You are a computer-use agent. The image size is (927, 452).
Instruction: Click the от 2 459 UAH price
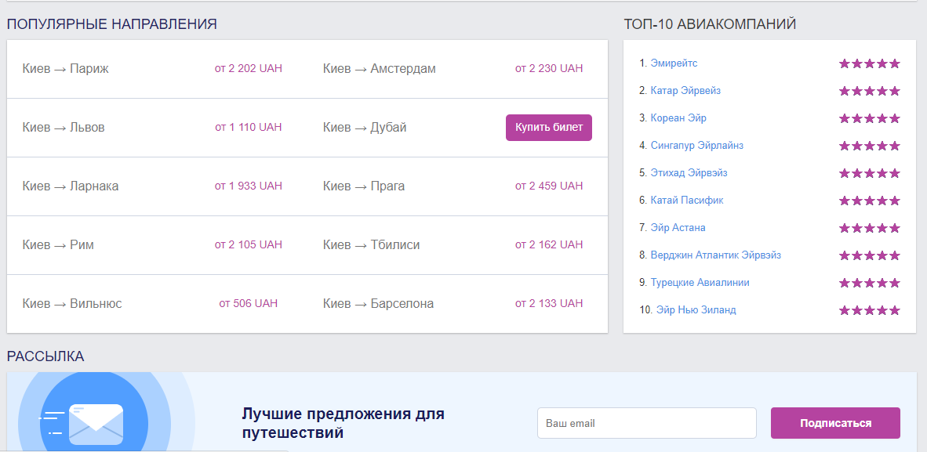549,186
